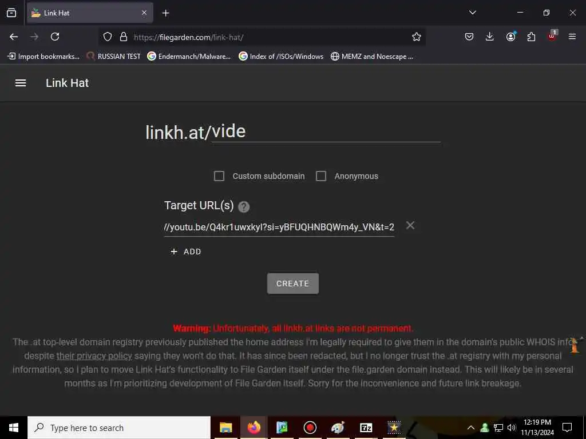
Task: Click the uBlock Origin extension icon
Action: click(552, 36)
